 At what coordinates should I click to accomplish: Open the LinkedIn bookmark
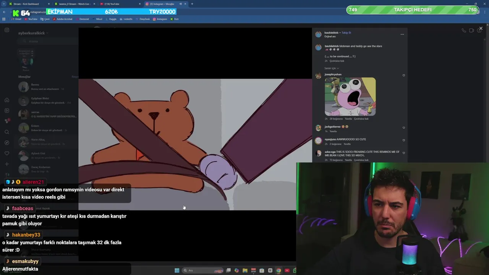[x=126, y=19]
